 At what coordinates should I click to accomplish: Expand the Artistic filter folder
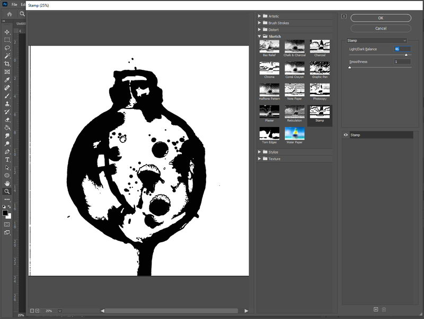[x=260, y=16]
